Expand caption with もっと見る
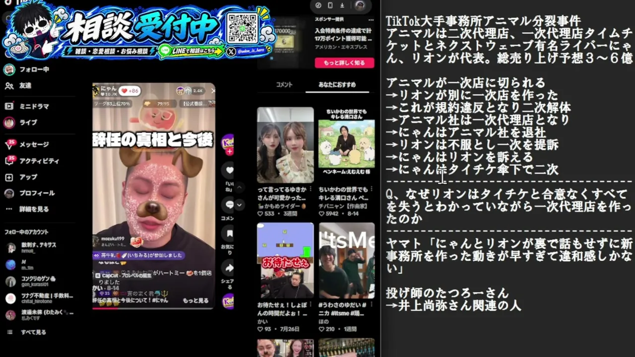Image resolution: width=635 pixels, height=357 pixels. click(195, 300)
